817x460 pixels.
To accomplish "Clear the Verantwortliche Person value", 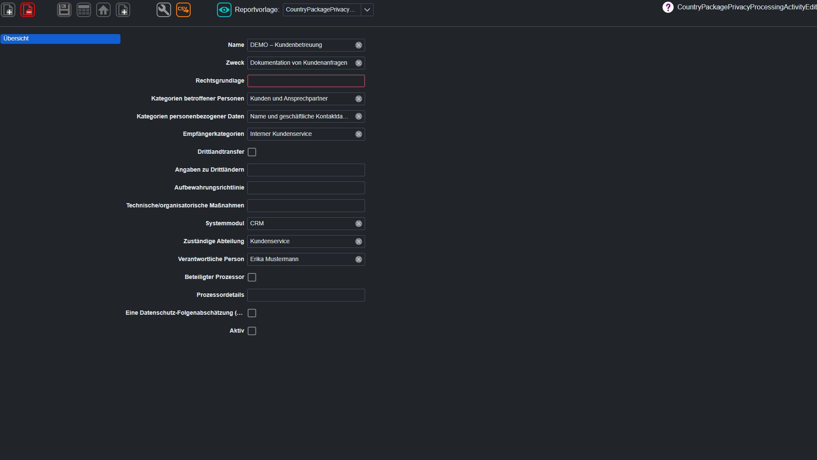I will pos(359,259).
